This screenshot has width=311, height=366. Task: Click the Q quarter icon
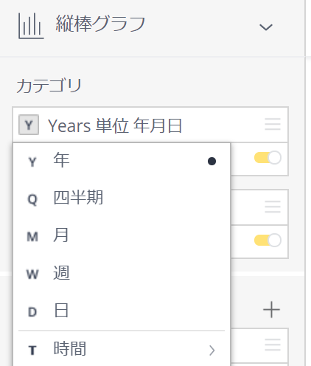[x=32, y=199]
